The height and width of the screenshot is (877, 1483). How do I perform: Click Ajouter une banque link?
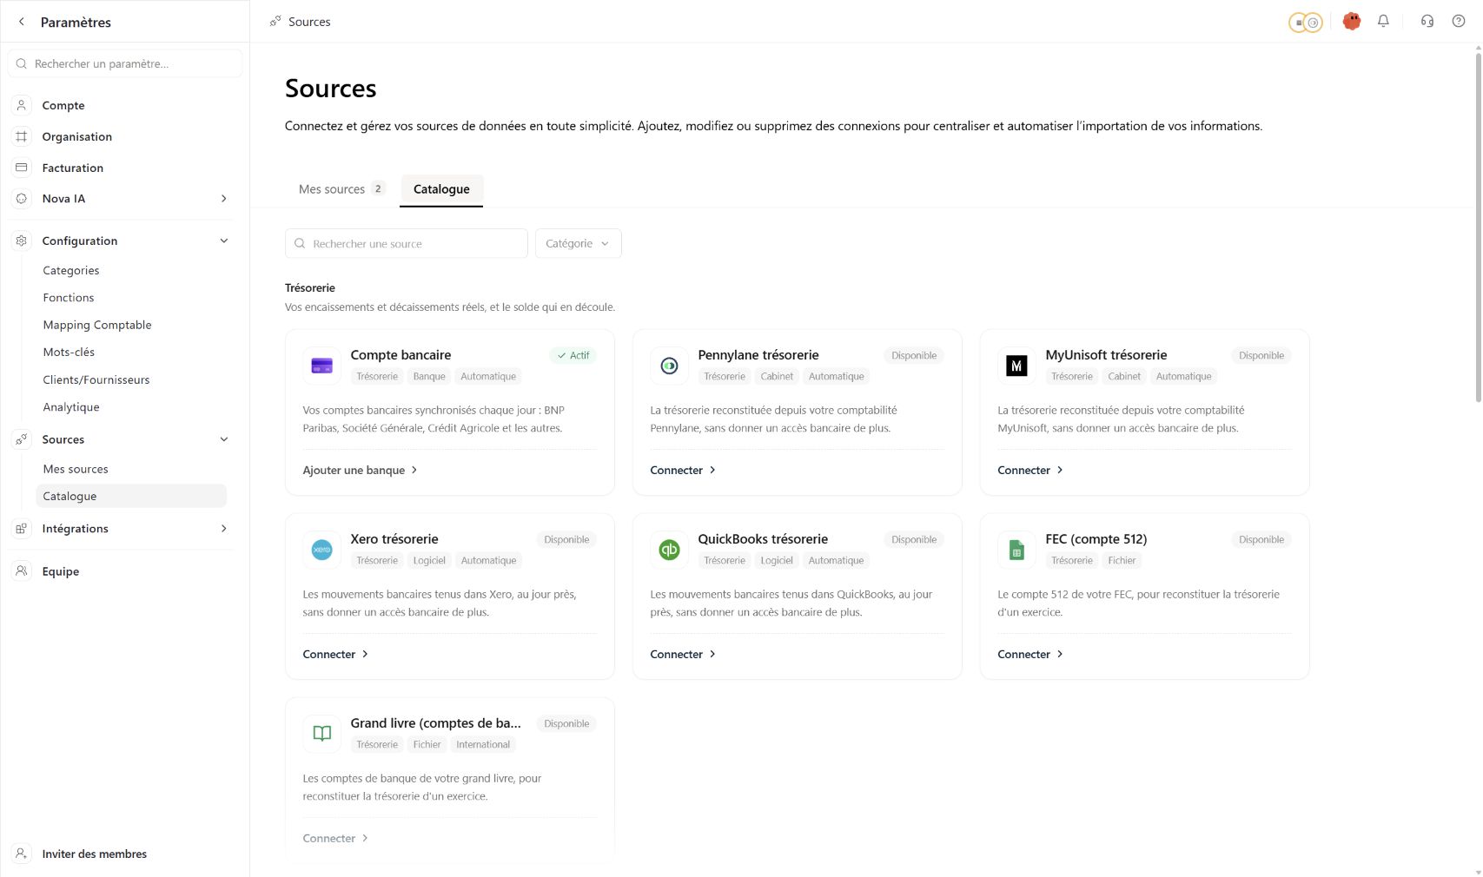pos(360,470)
